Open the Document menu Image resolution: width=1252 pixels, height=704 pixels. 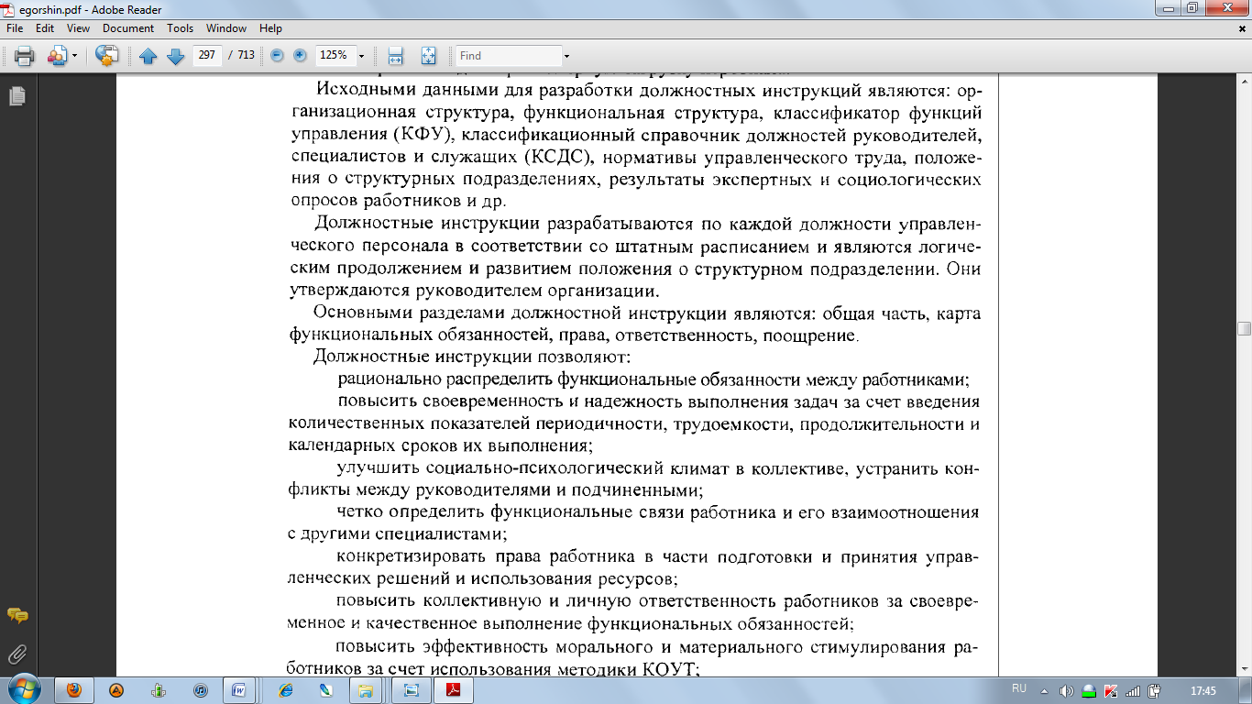click(x=128, y=28)
